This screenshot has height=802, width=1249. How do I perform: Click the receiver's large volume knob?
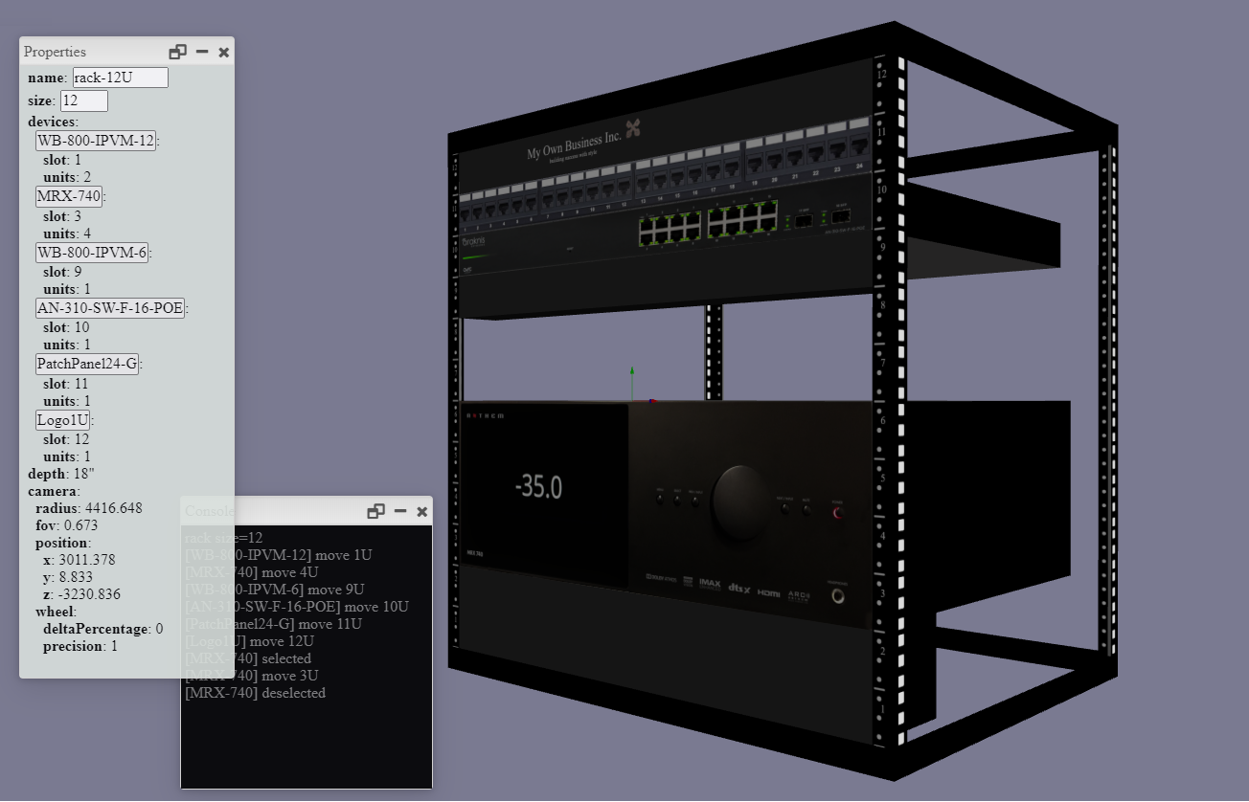point(739,503)
